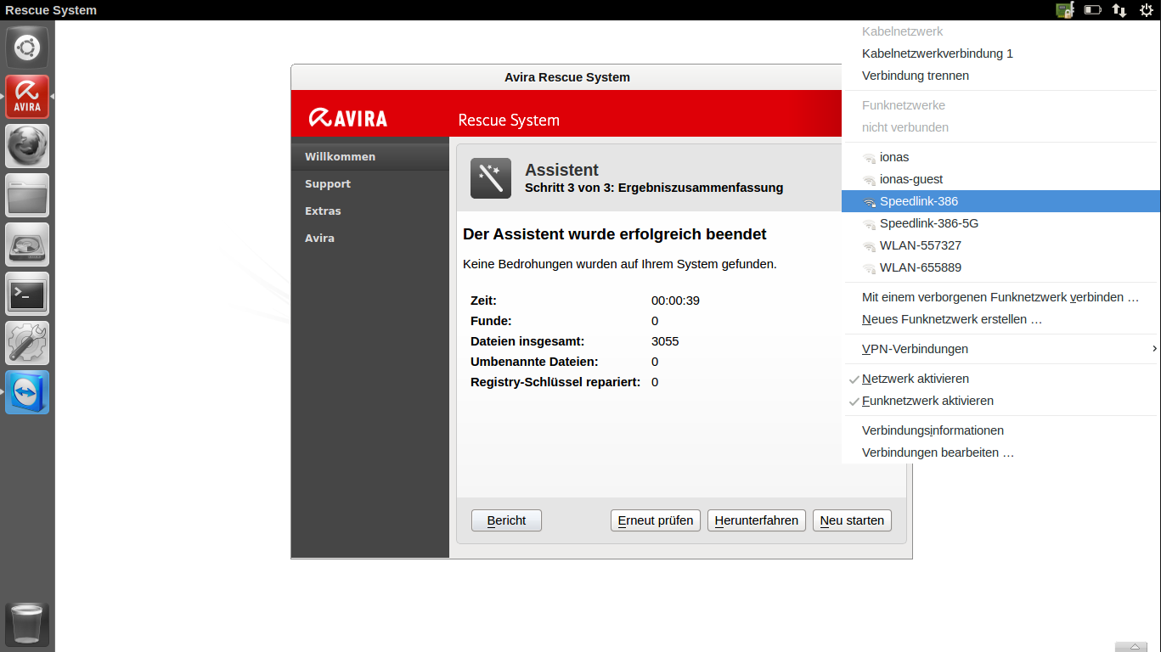Click the Registry-Schlüssel repariert label
Viewport: 1161px width, 652px height.
555,382
